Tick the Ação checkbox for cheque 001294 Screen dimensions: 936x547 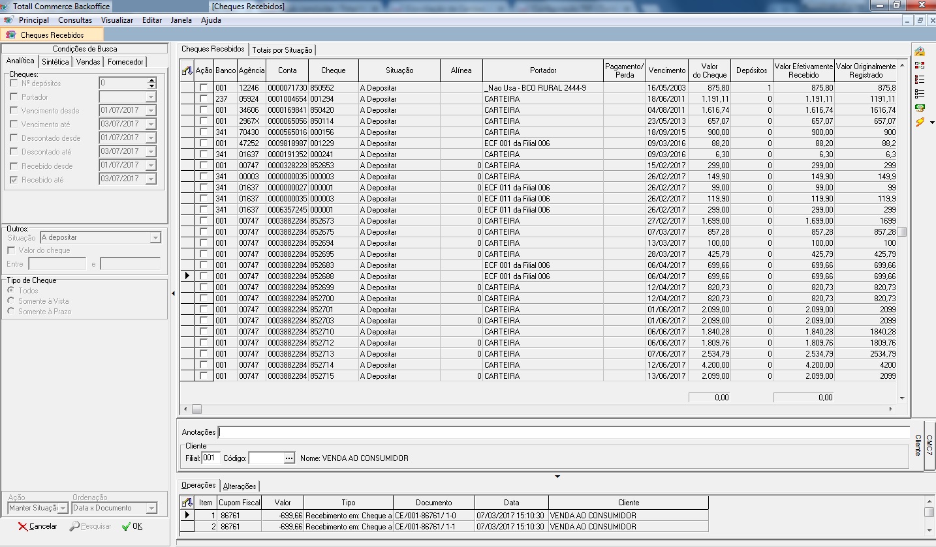(204, 99)
